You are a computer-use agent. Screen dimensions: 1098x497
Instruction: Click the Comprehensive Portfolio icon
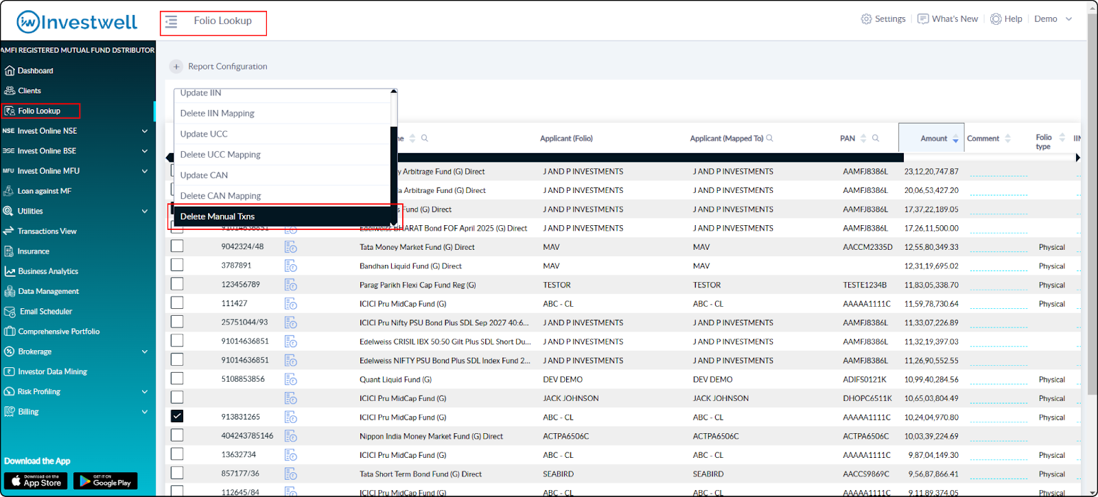10,332
